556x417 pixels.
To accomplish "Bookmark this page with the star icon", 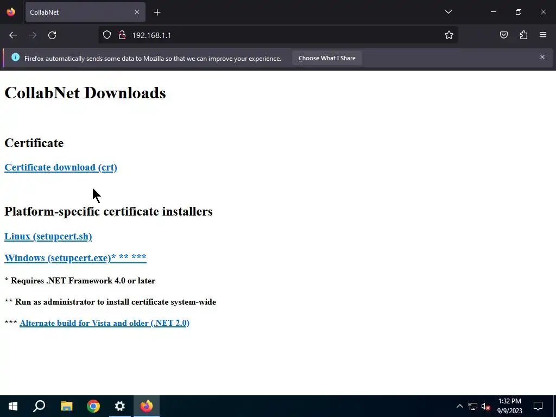I will pyautogui.click(x=449, y=35).
